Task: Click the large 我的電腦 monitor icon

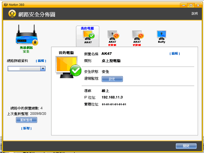Action: (x=68, y=67)
